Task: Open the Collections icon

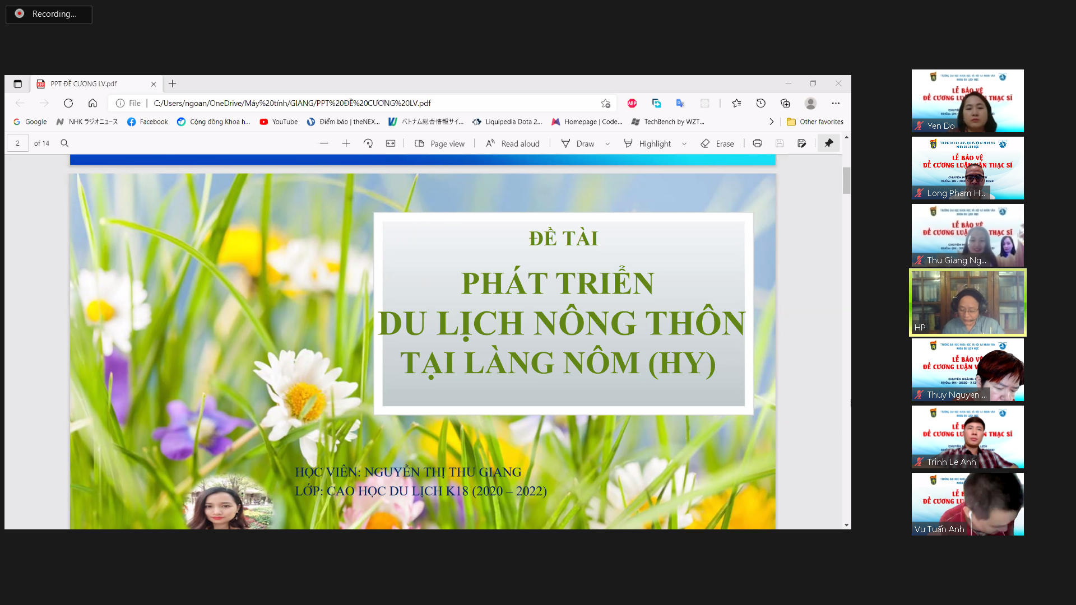Action: [x=785, y=103]
